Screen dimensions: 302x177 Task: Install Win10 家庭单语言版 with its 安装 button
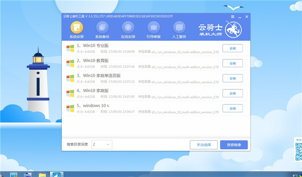pos(233,78)
